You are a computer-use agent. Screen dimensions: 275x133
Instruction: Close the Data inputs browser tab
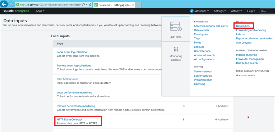point(133,5)
